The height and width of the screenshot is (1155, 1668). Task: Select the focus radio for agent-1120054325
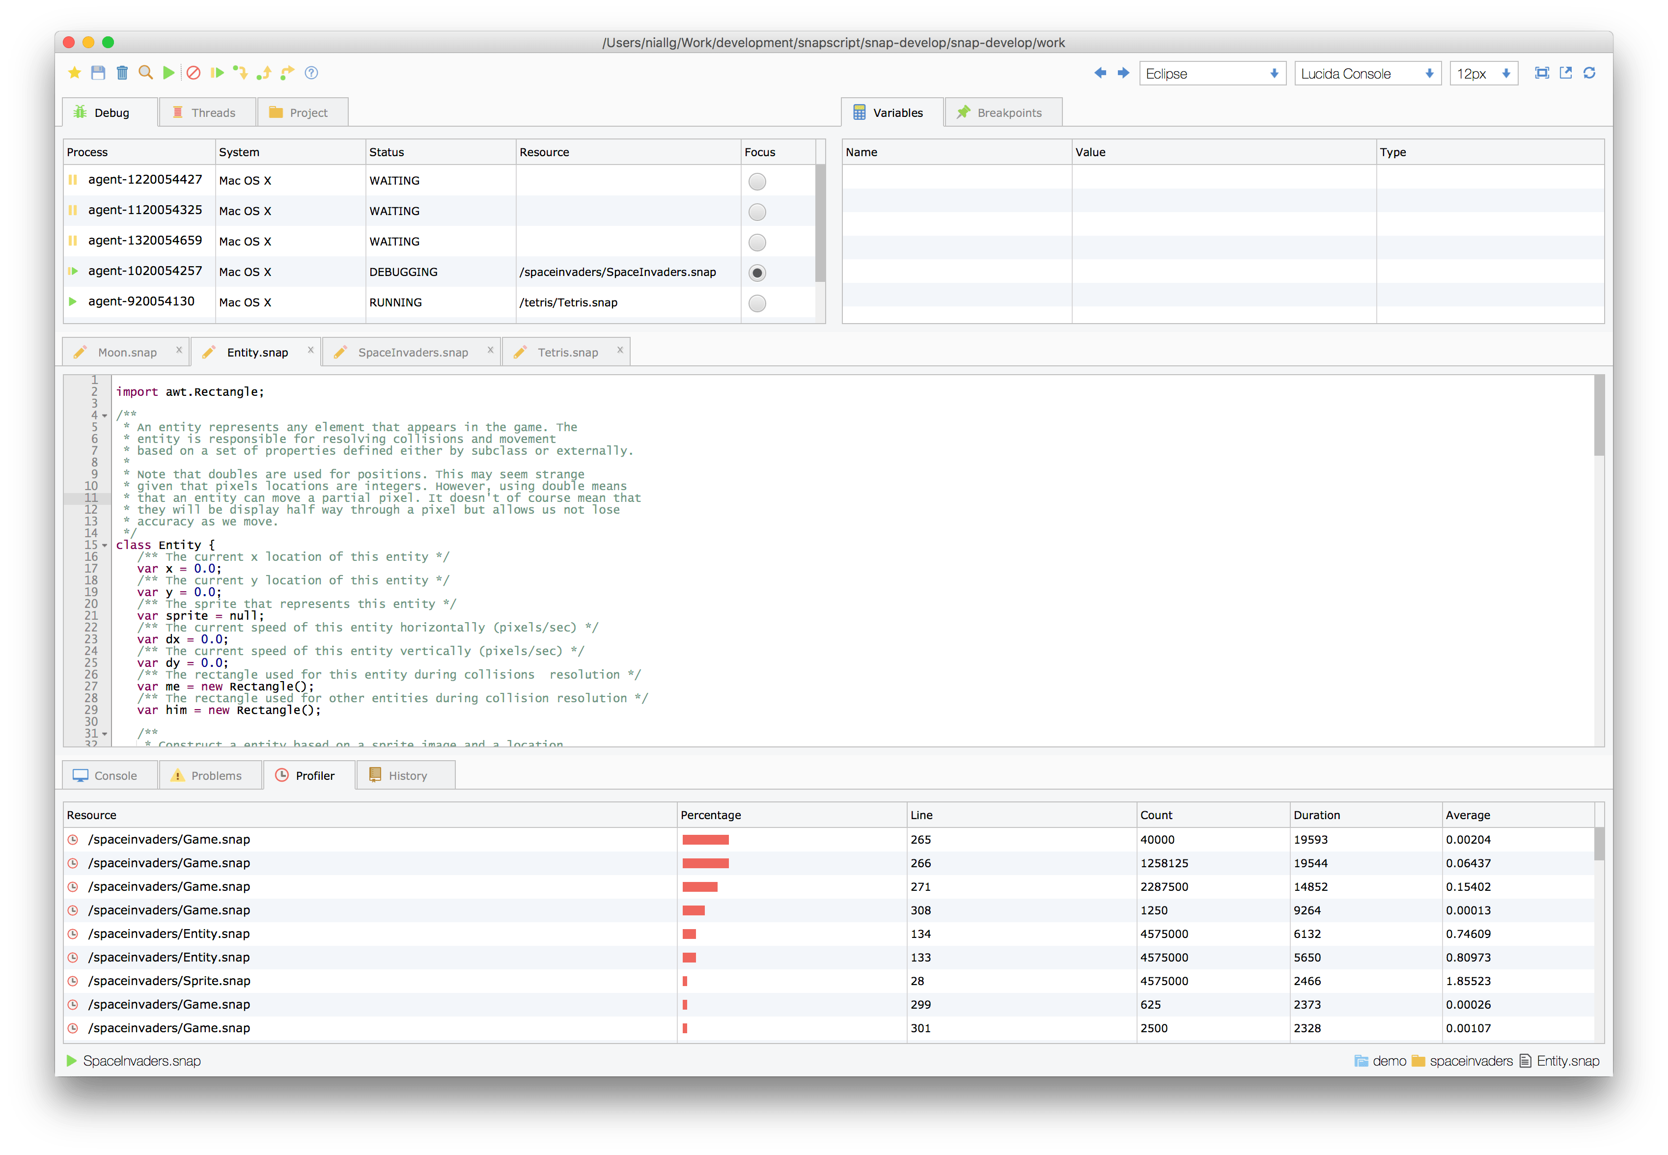(x=757, y=212)
